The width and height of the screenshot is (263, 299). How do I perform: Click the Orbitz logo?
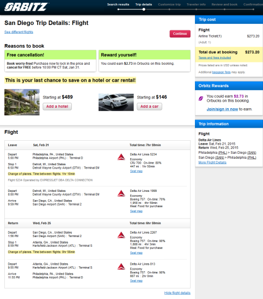click(26, 7)
